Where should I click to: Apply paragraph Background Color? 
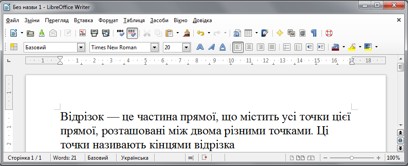click(x=368, y=47)
